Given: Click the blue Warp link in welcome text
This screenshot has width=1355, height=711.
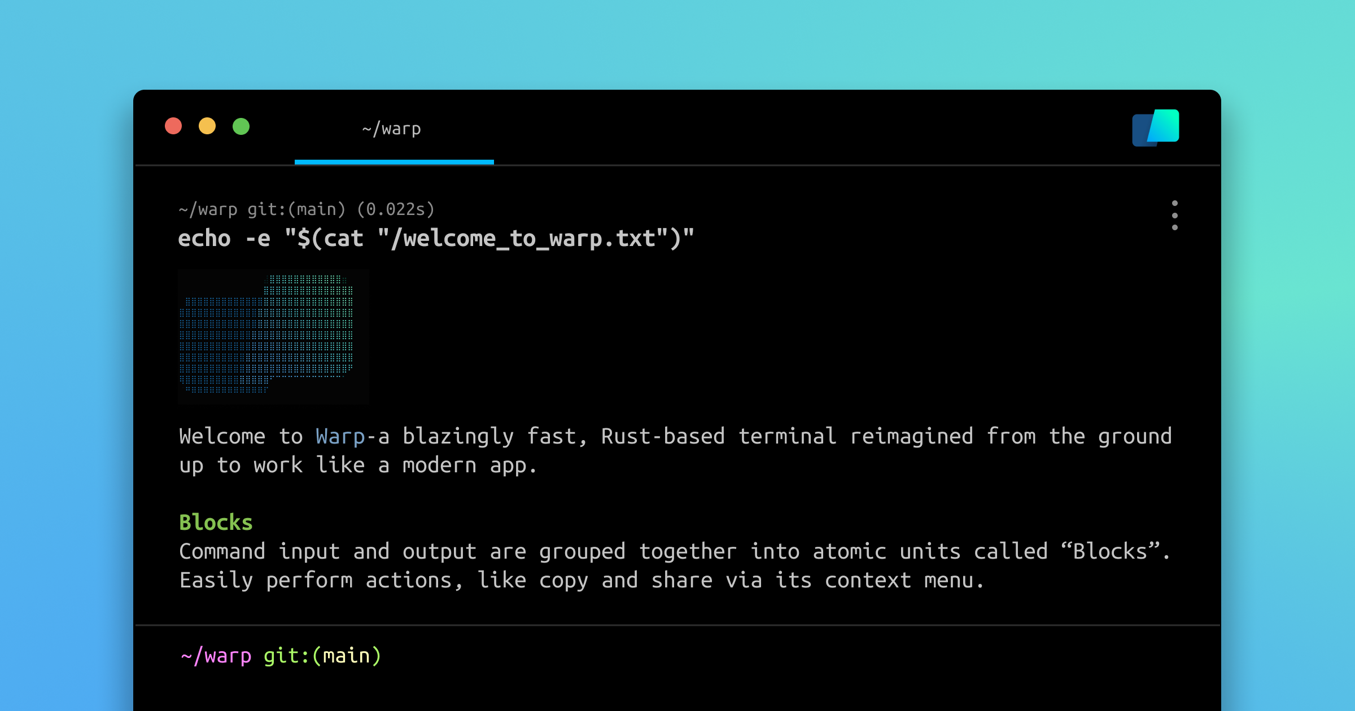Looking at the screenshot, I should point(340,437).
